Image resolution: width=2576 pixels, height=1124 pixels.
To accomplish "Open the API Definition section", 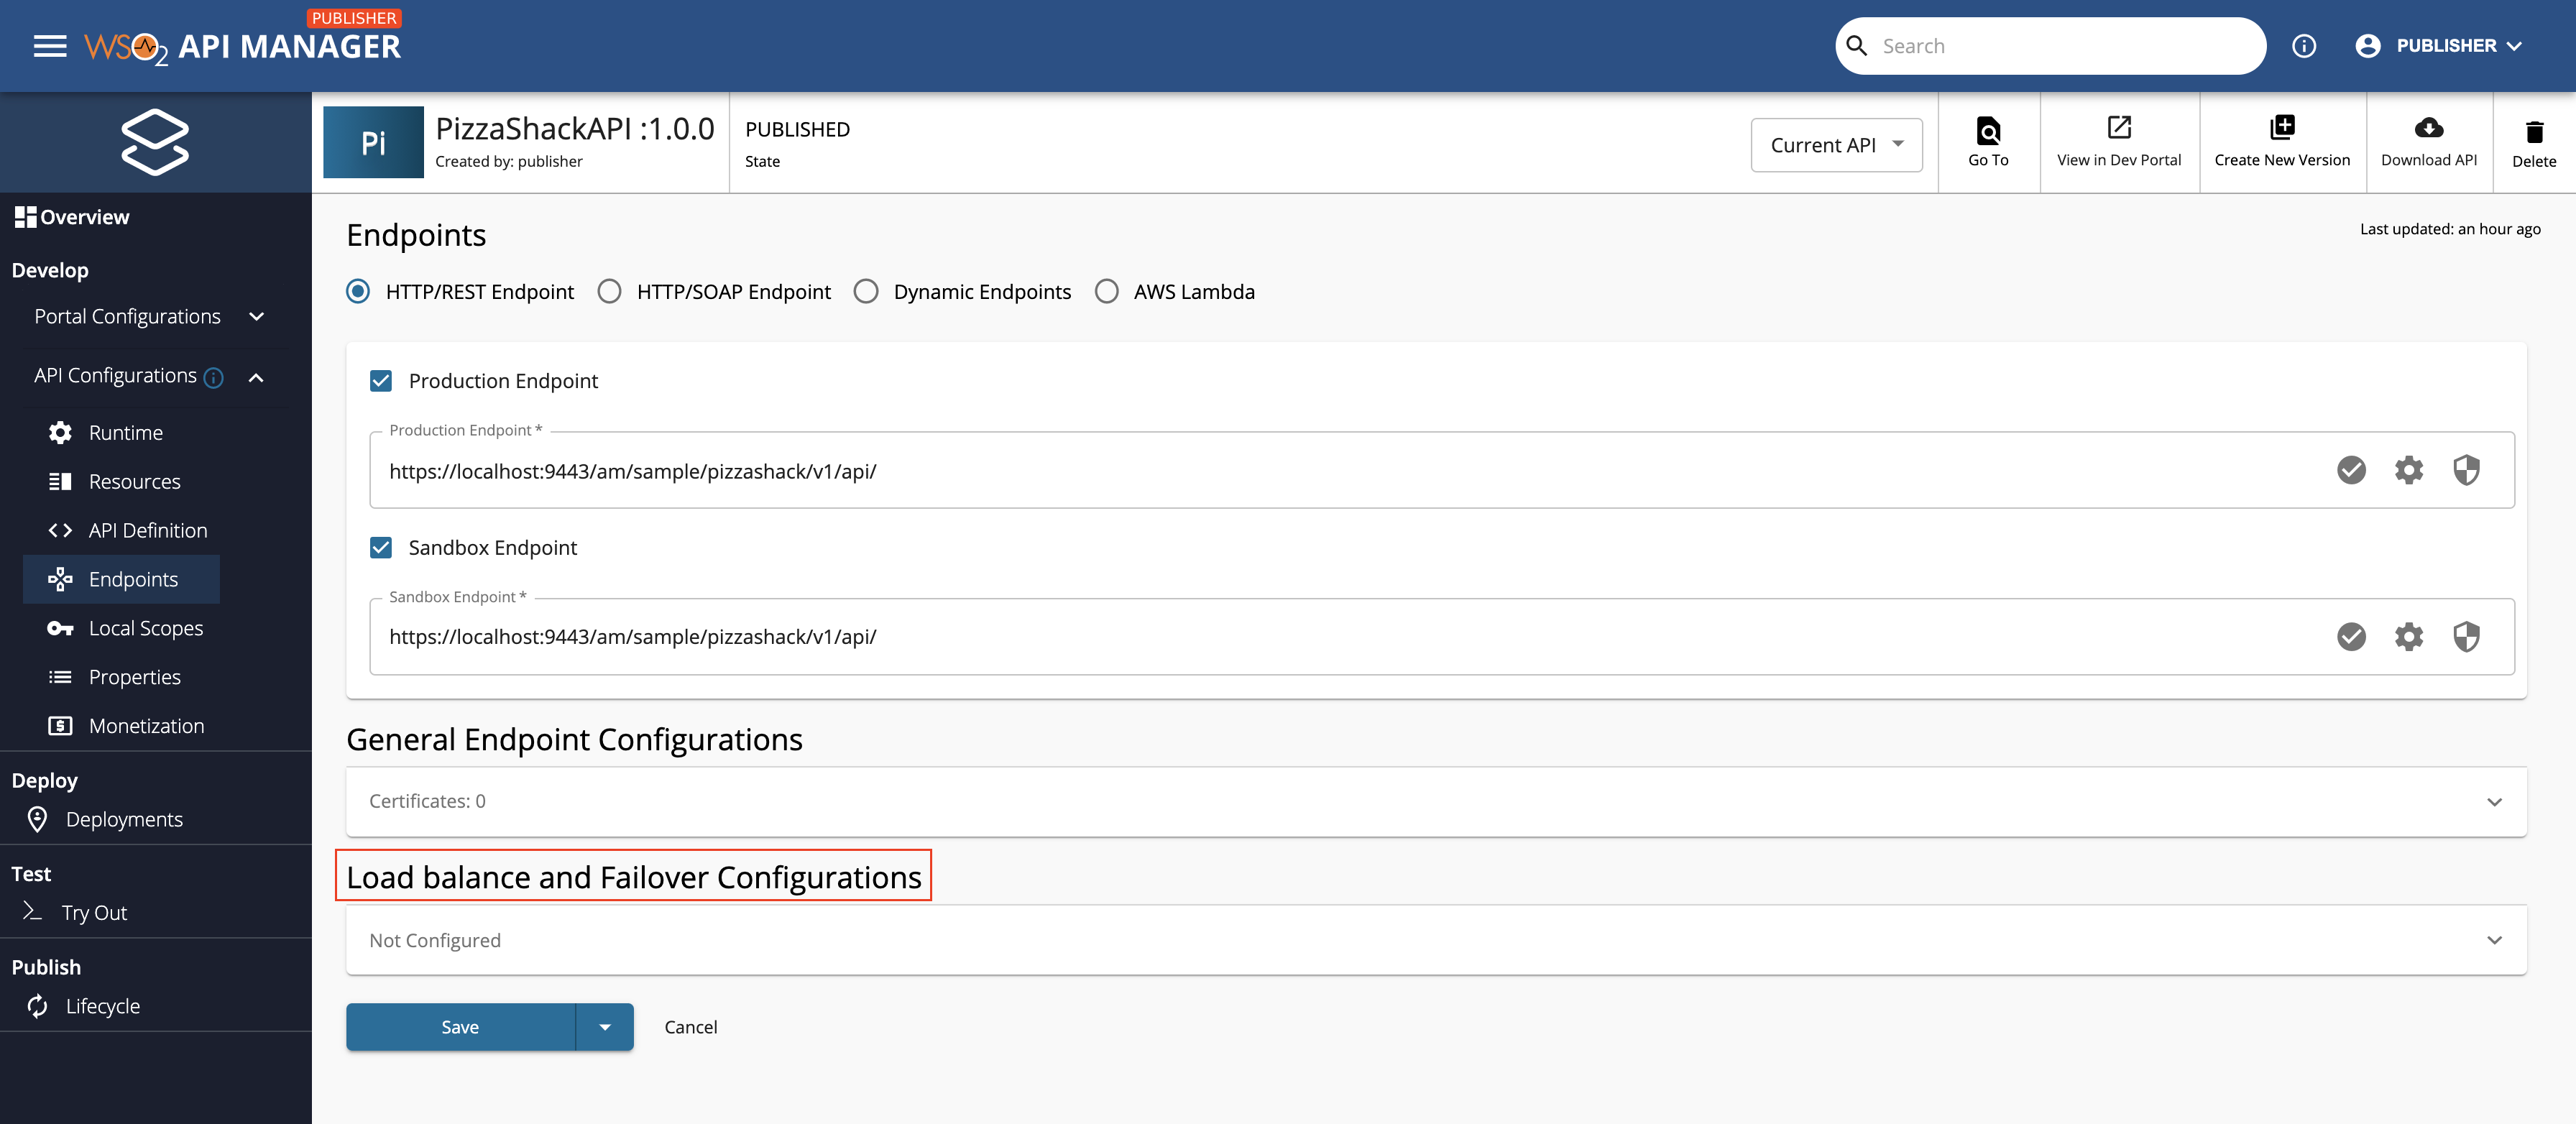I will click(x=147, y=530).
